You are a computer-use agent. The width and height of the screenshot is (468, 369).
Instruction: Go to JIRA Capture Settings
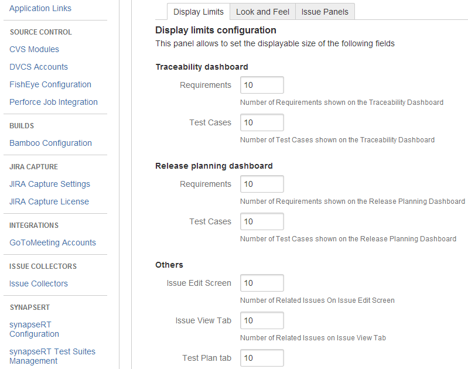(x=50, y=184)
